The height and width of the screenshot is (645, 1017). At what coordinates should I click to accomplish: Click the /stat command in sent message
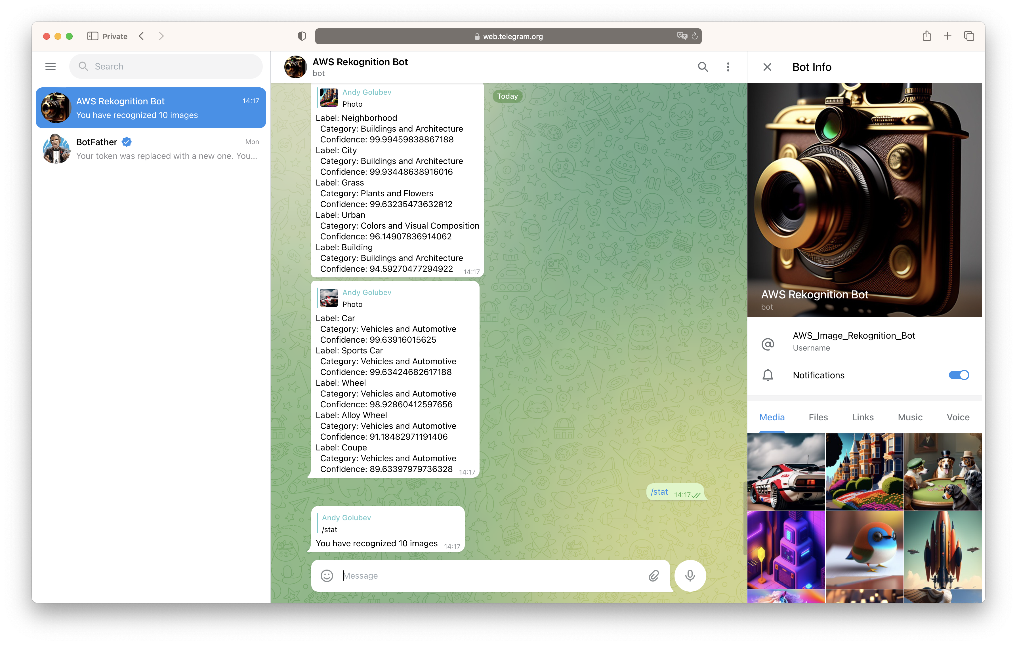point(659,492)
